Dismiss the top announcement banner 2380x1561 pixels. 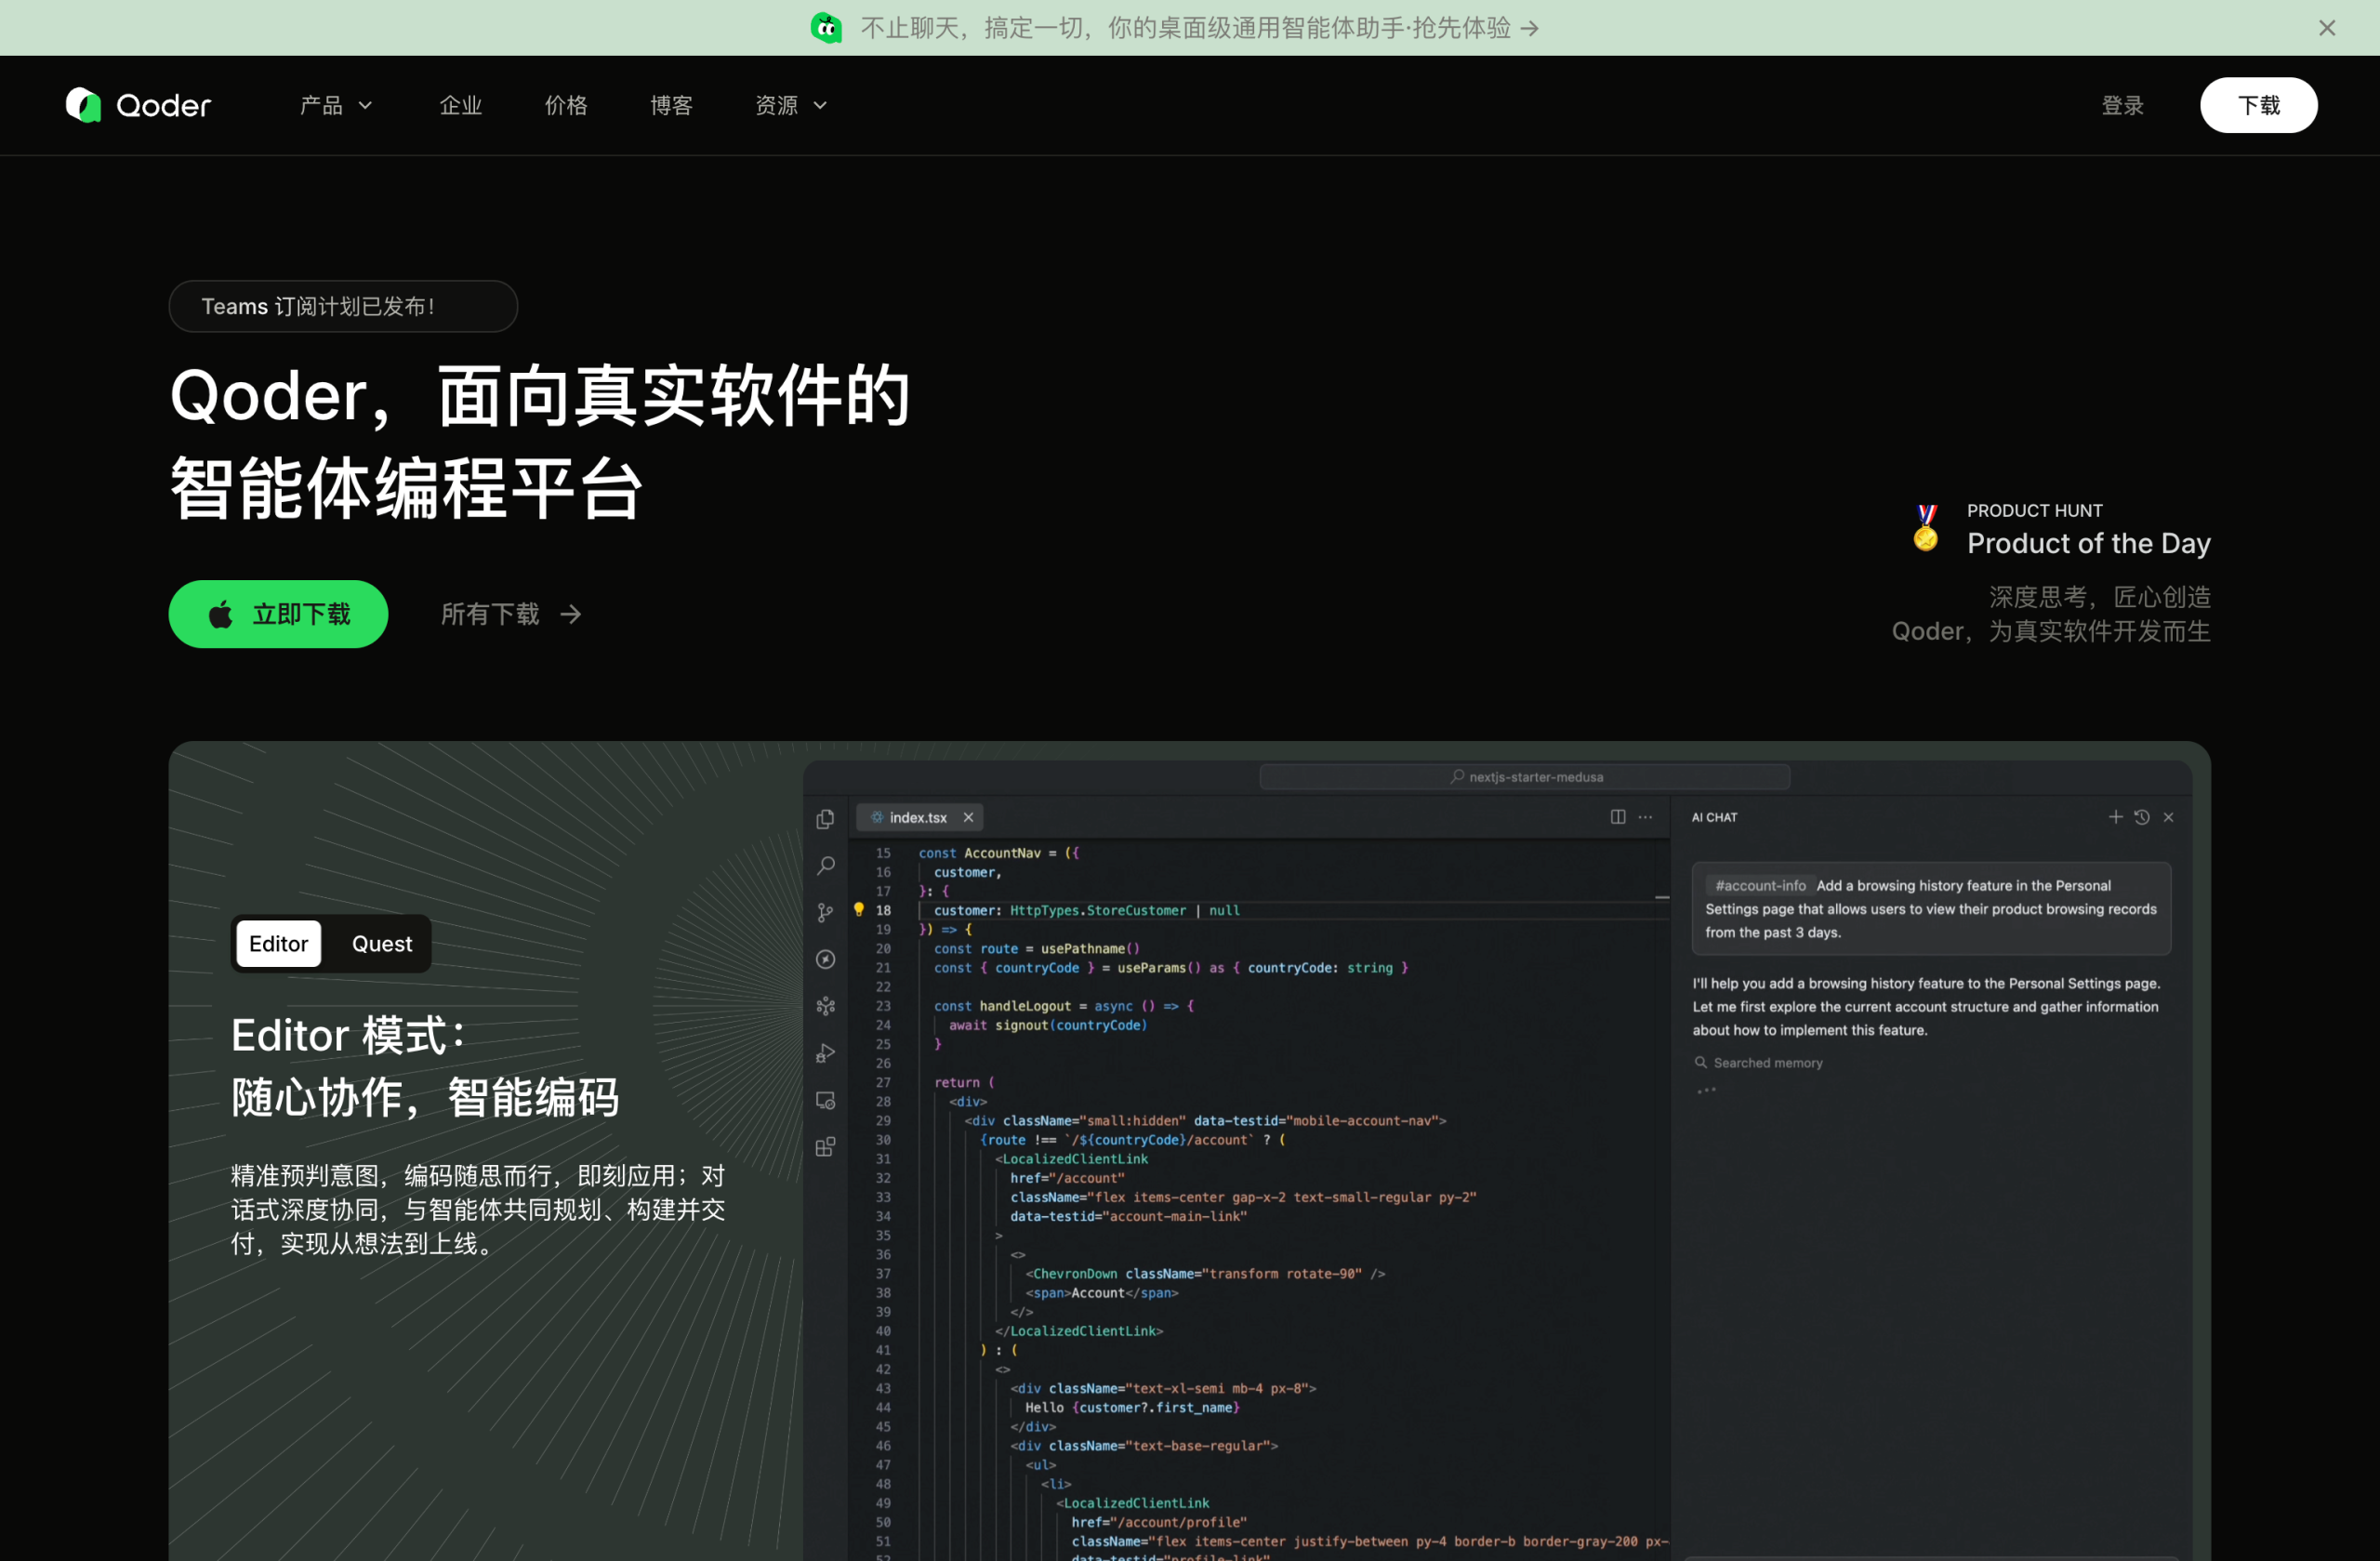[x=2326, y=28]
